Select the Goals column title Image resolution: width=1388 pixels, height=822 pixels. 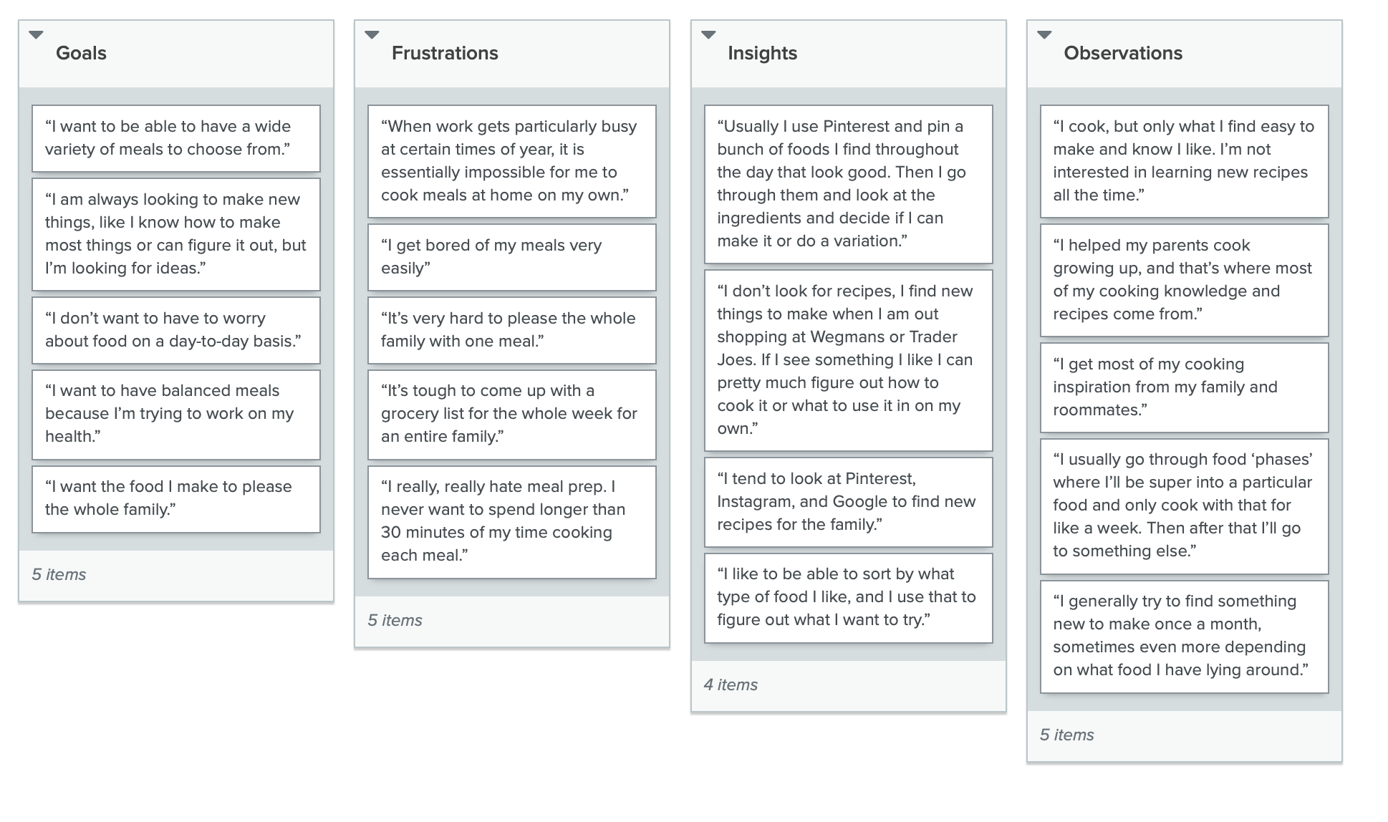81,53
